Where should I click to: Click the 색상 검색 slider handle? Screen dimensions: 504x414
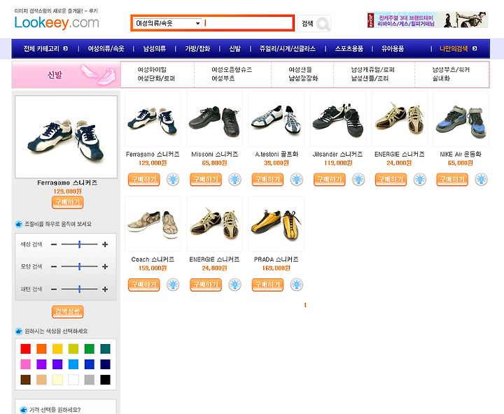(x=79, y=245)
